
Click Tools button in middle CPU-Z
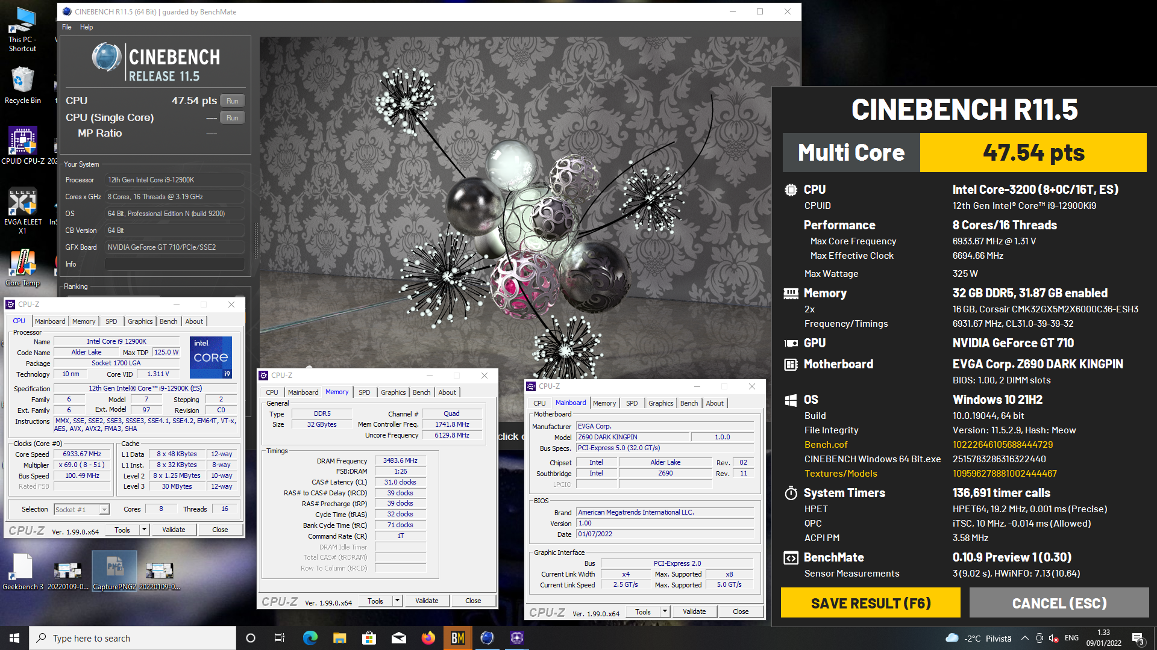click(x=375, y=601)
